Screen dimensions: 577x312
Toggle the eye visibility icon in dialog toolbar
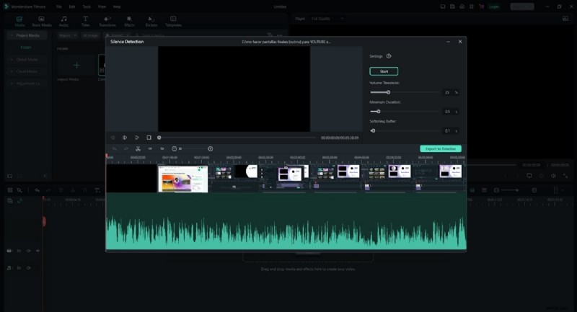pos(150,149)
